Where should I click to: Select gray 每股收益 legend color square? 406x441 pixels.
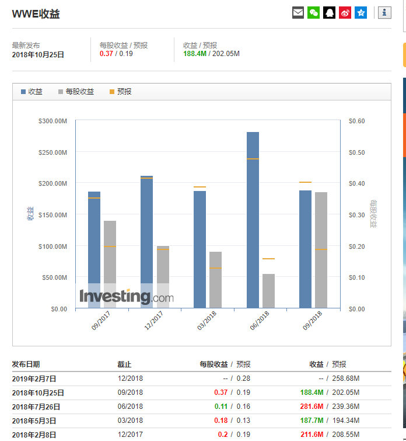61,92
